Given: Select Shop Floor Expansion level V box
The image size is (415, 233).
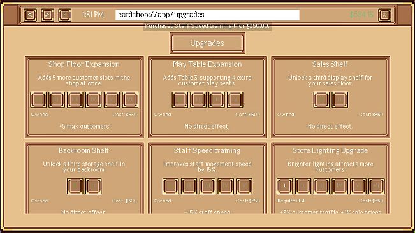Looking at the screenshot, I should click(x=112, y=99).
